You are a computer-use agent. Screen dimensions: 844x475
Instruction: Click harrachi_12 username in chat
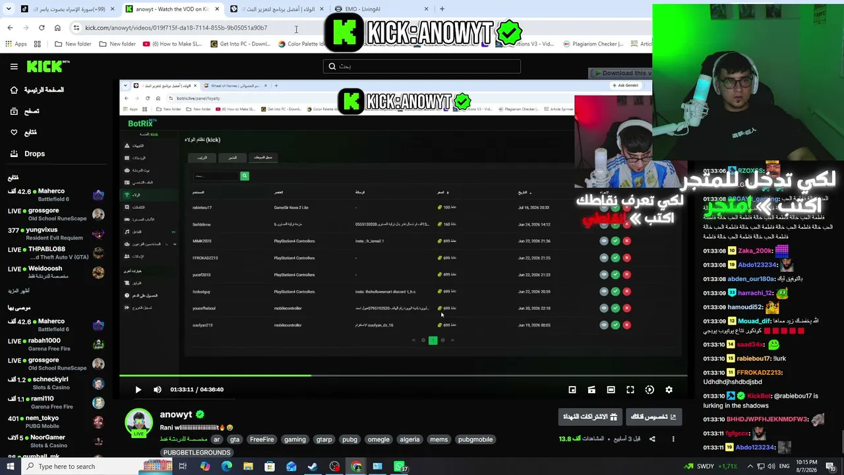[755, 293]
